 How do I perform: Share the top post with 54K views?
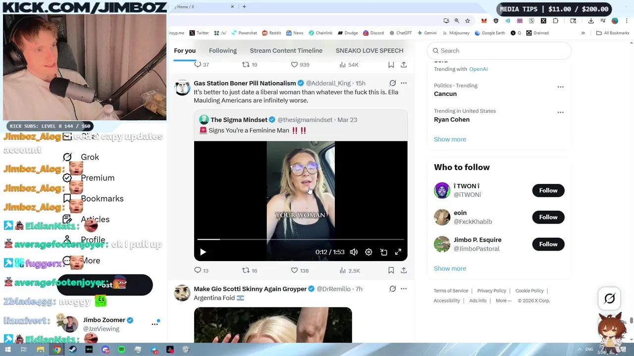pyautogui.click(x=404, y=65)
